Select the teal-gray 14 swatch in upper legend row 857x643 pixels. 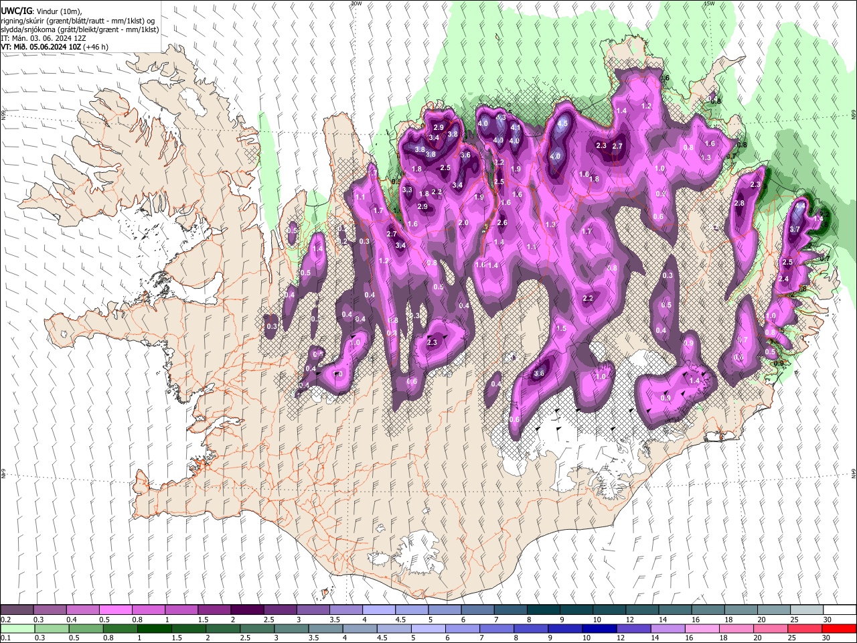pos(675,610)
